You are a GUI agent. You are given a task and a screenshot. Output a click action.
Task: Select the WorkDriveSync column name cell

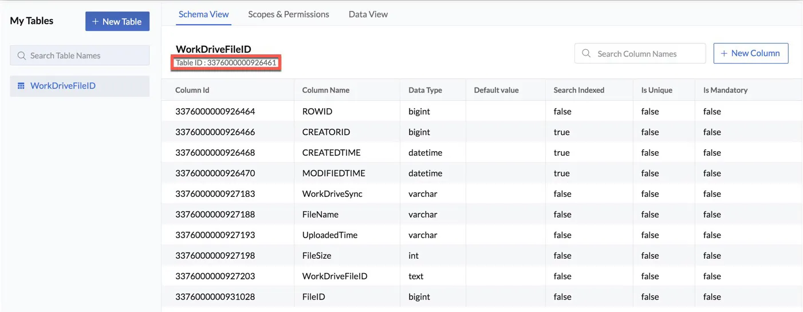pos(332,194)
